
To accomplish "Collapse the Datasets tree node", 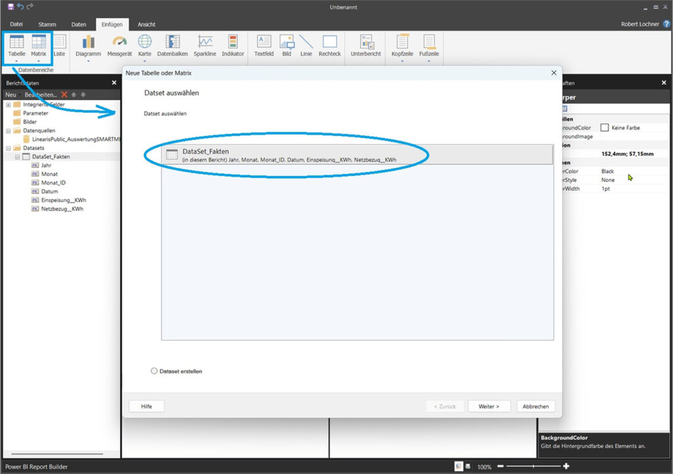I will tap(8, 148).
